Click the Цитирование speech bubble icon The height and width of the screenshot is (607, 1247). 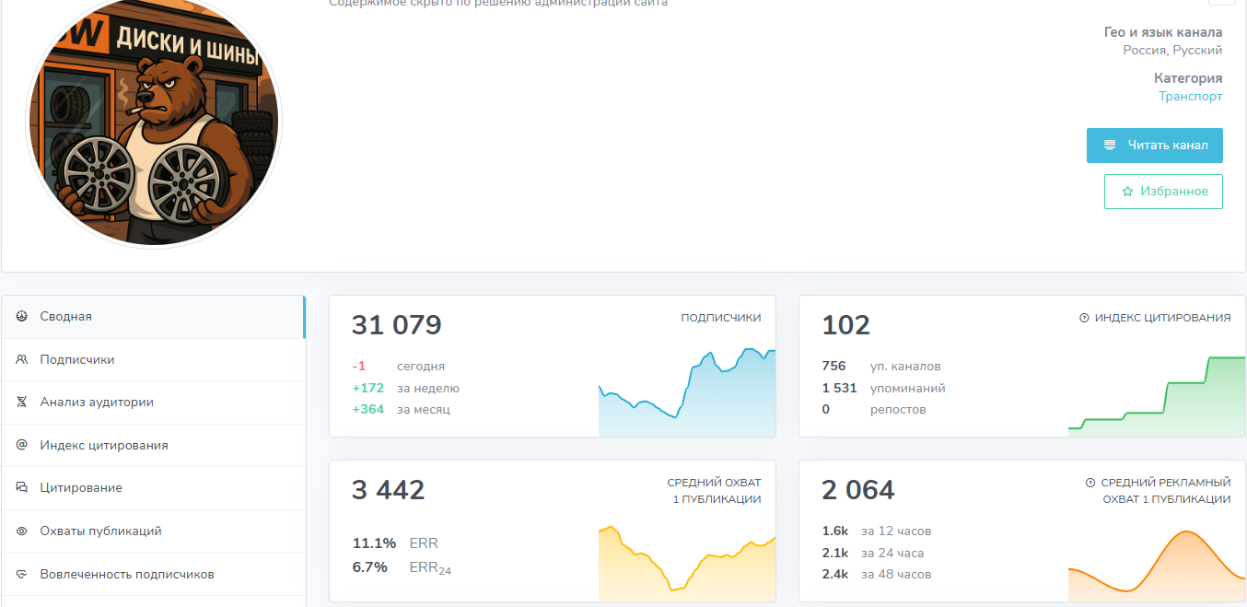tap(21, 488)
